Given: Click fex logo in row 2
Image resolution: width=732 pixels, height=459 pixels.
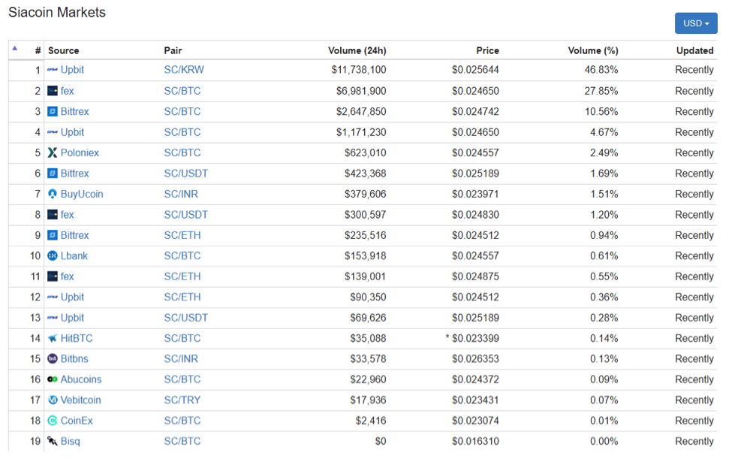Looking at the screenshot, I should point(53,91).
